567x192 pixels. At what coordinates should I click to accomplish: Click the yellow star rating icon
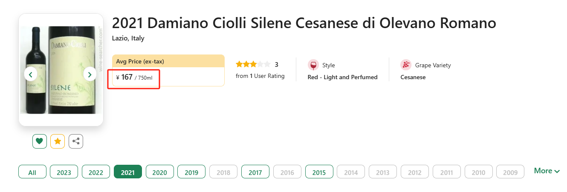[58, 141]
